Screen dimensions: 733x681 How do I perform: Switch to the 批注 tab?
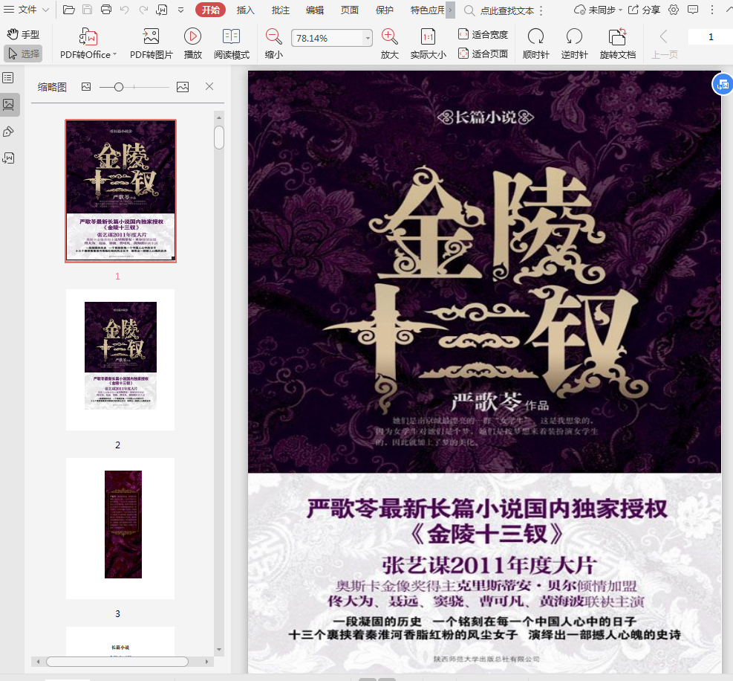click(x=281, y=10)
